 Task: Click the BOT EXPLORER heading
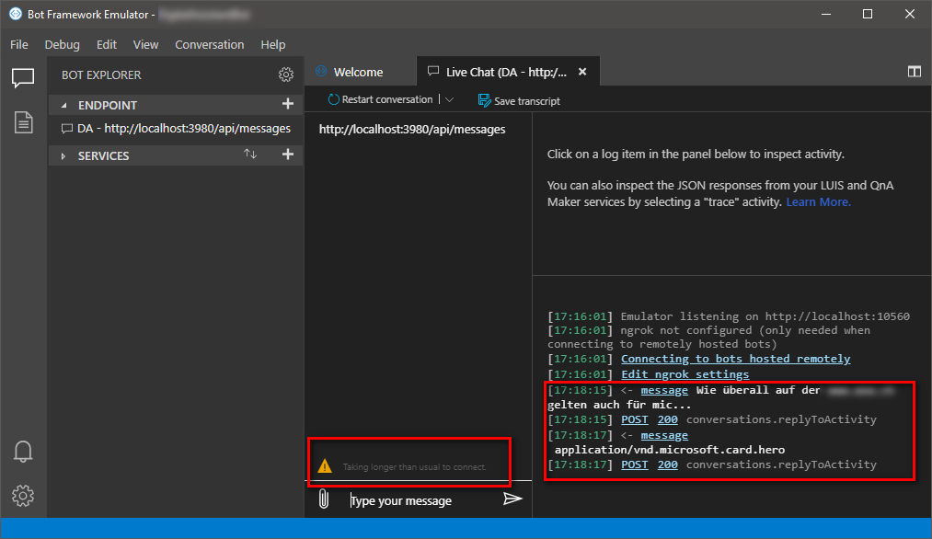pyautogui.click(x=101, y=75)
